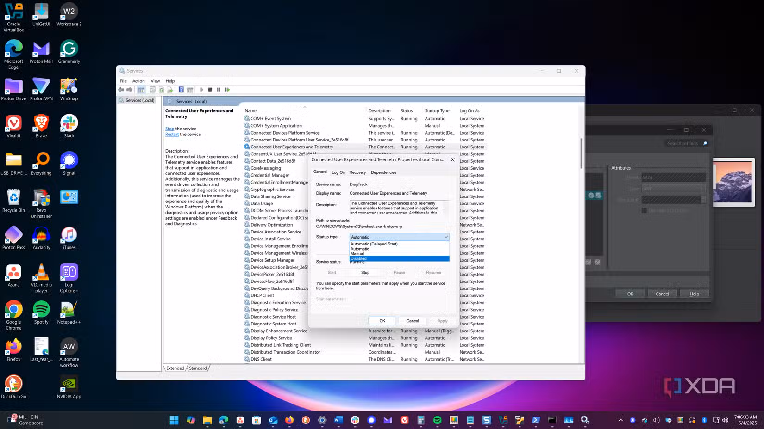This screenshot has width=764, height=429.
Task: Open Spotify from the taskbar
Action: pyautogui.click(x=438, y=420)
